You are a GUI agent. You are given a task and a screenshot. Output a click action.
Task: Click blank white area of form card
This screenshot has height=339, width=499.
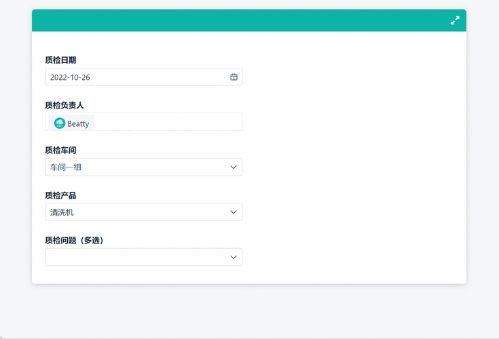pos(353,169)
